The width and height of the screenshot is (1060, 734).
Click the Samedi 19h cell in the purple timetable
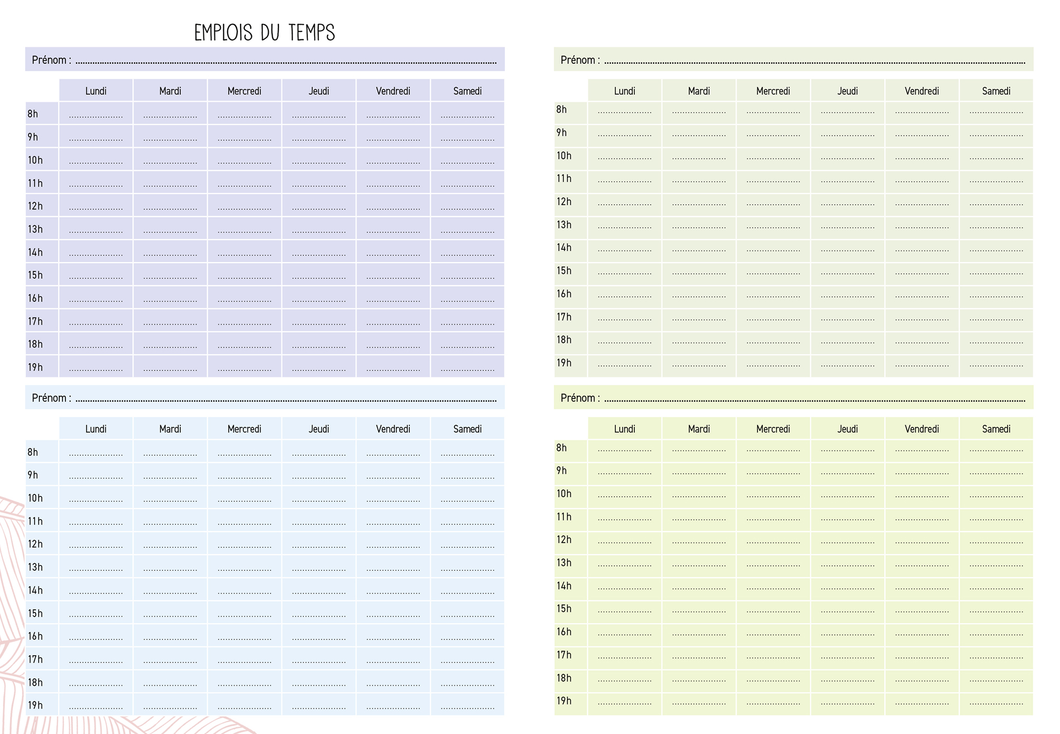[x=467, y=367]
